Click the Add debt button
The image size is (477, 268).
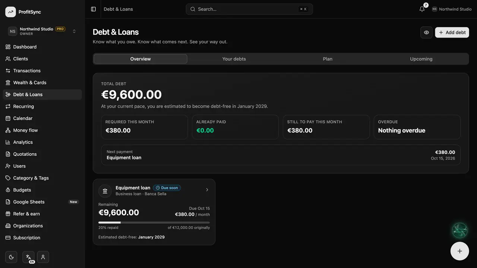tap(452, 32)
